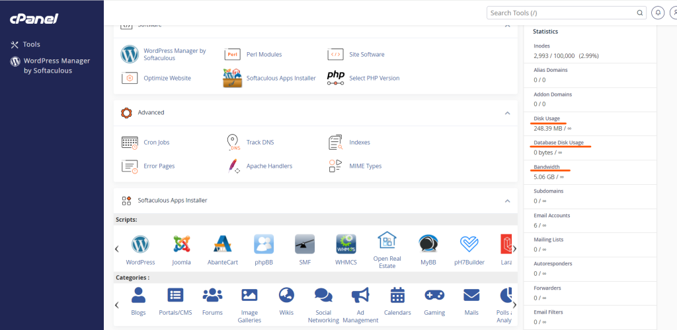Open the Ad Management category icon
677x330 pixels.
[x=360, y=295]
